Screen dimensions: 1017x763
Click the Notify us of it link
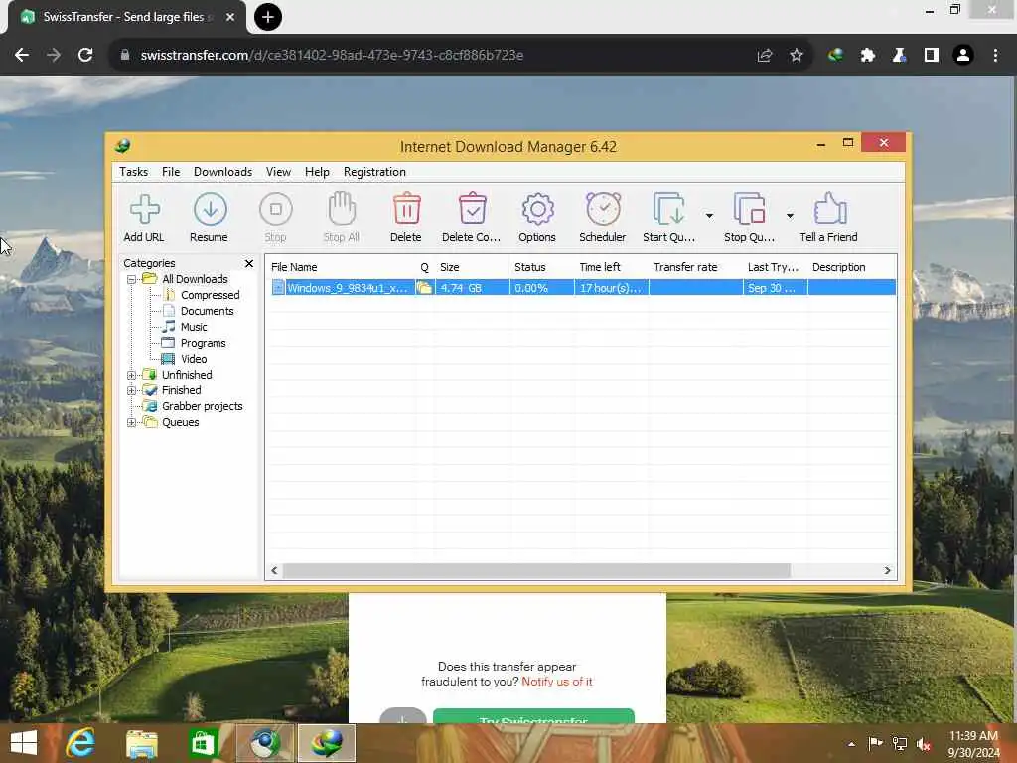[556, 682]
